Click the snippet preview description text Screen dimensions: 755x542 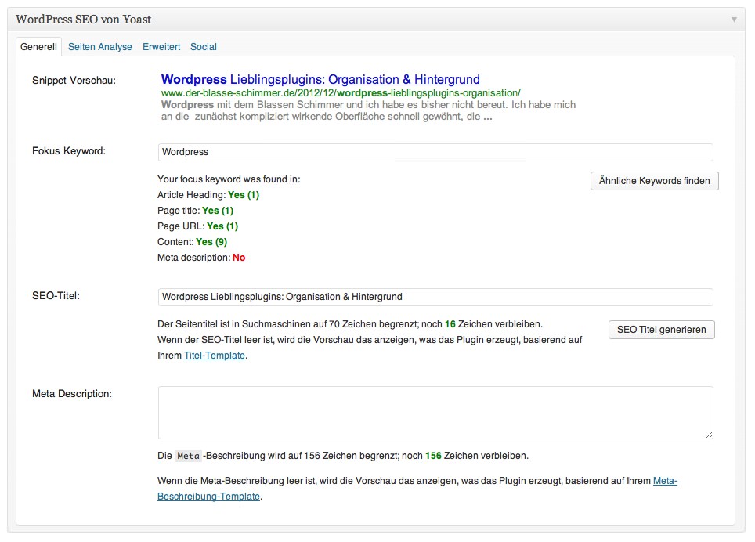pyautogui.click(x=368, y=110)
